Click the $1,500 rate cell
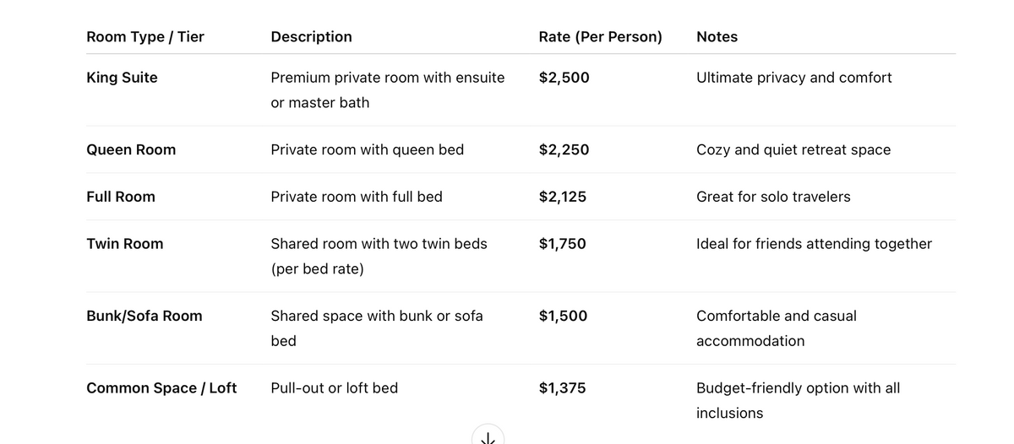The image size is (1014, 444). click(563, 317)
